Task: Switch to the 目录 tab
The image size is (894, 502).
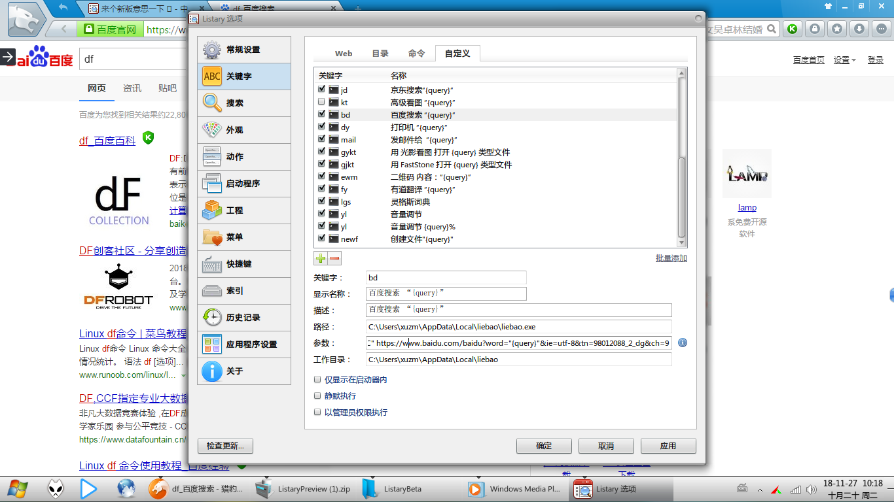Action: (380, 54)
